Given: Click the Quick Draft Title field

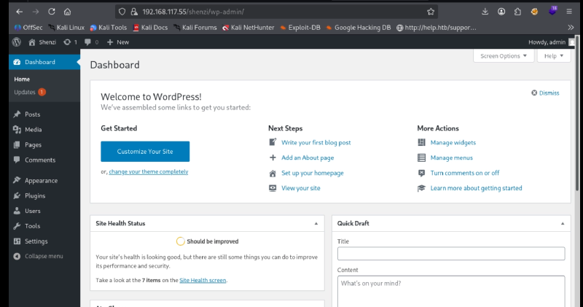Looking at the screenshot, I should pyautogui.click(x=451, y=254).
